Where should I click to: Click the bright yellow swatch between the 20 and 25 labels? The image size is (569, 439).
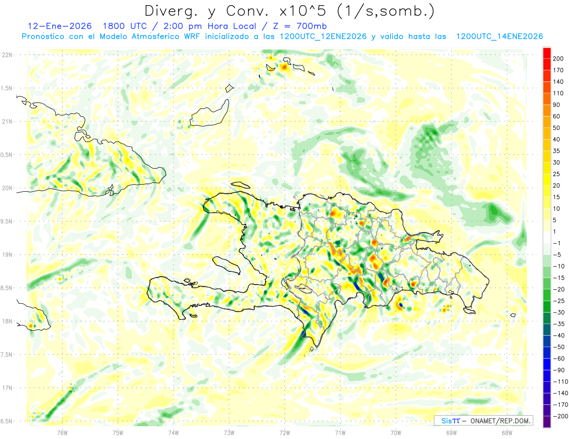pos(547,179)
